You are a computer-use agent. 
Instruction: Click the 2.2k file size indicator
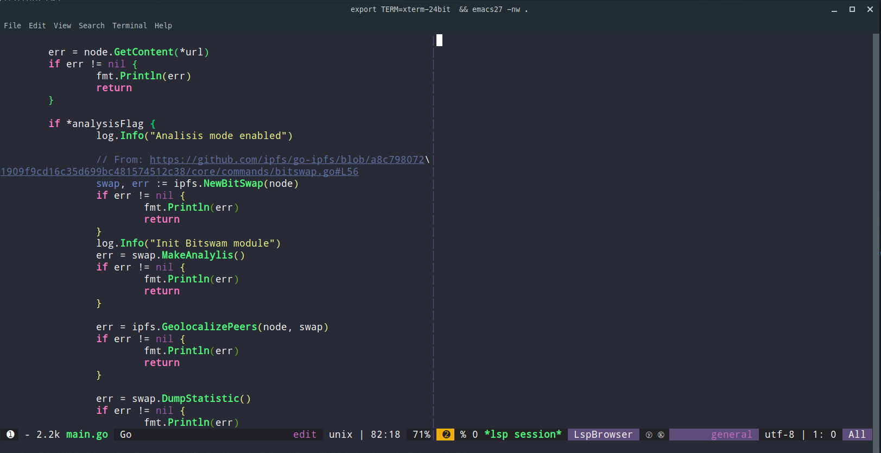48,435
